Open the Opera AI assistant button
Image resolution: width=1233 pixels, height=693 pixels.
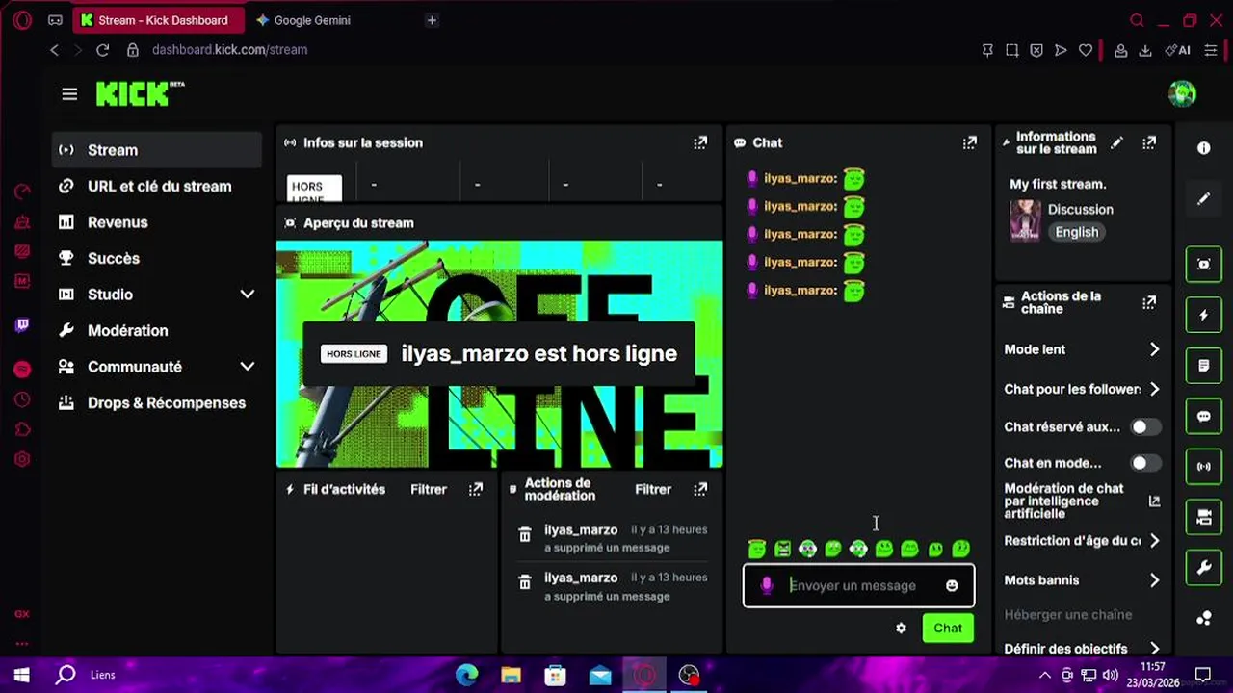click(x=1177, y=50)
